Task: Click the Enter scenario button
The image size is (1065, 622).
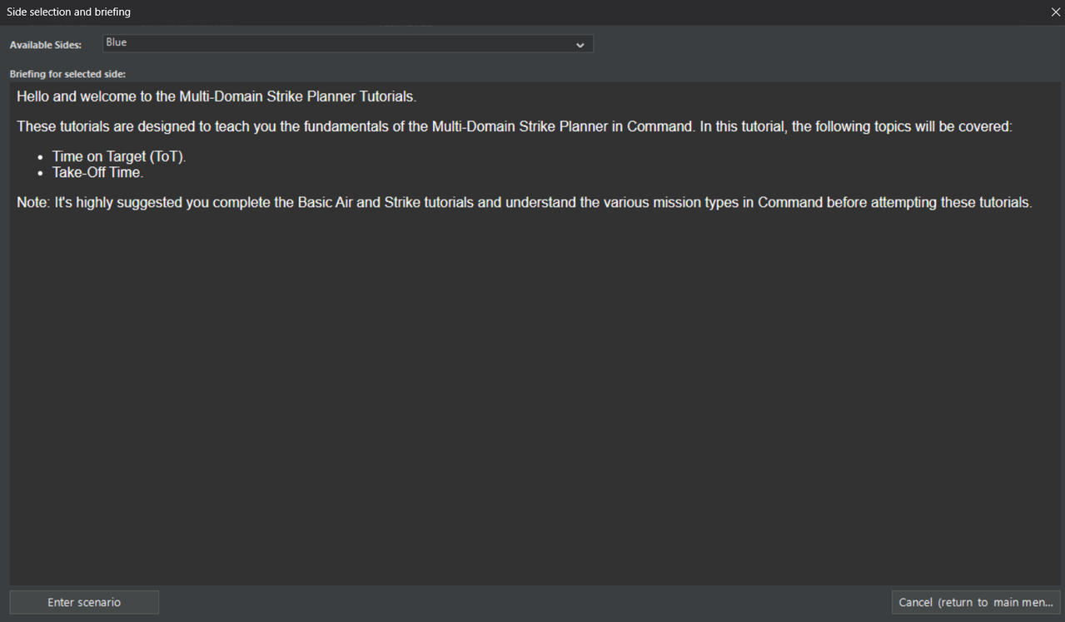Action: [84, 602]
